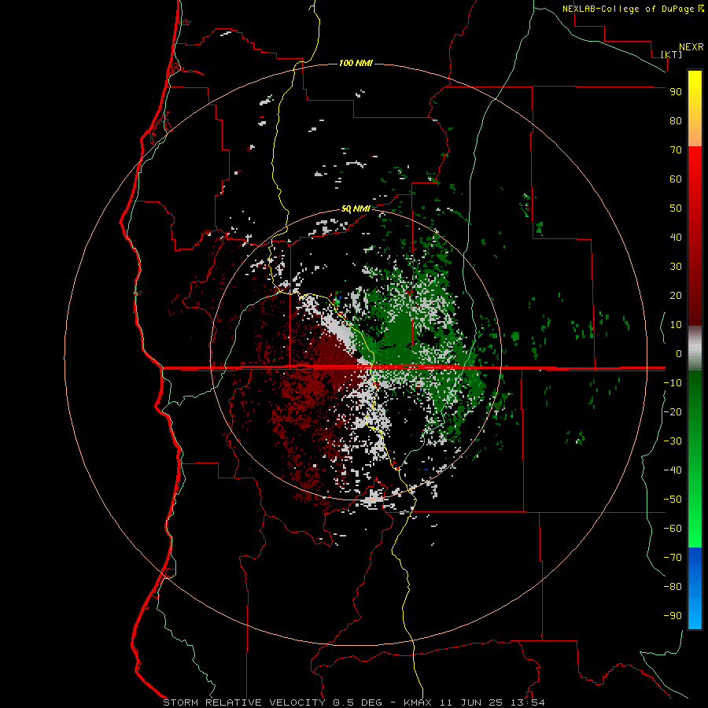The width and height of the screenshot is (708, 708).
Task: Click the 50 NMI range ring label
Action: click(356, 208)
